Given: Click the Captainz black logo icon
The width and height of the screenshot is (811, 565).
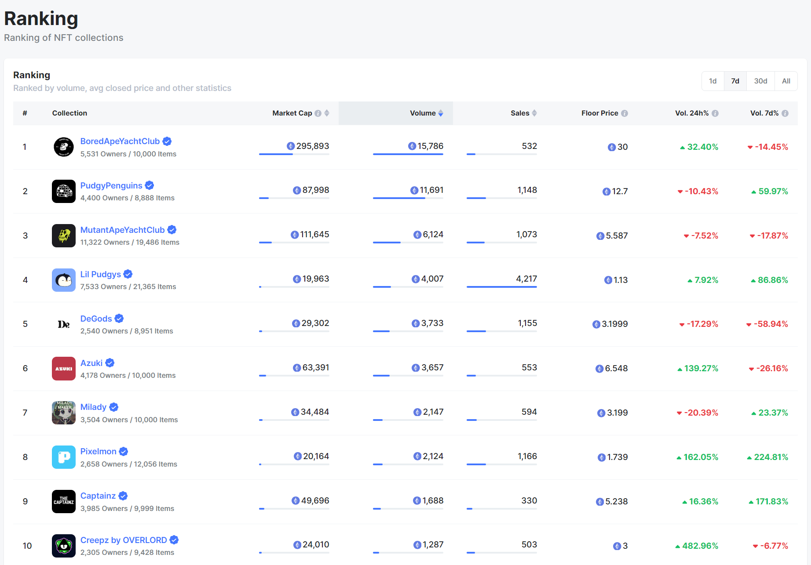Looking at the screenshot, I should pos(64,501).
